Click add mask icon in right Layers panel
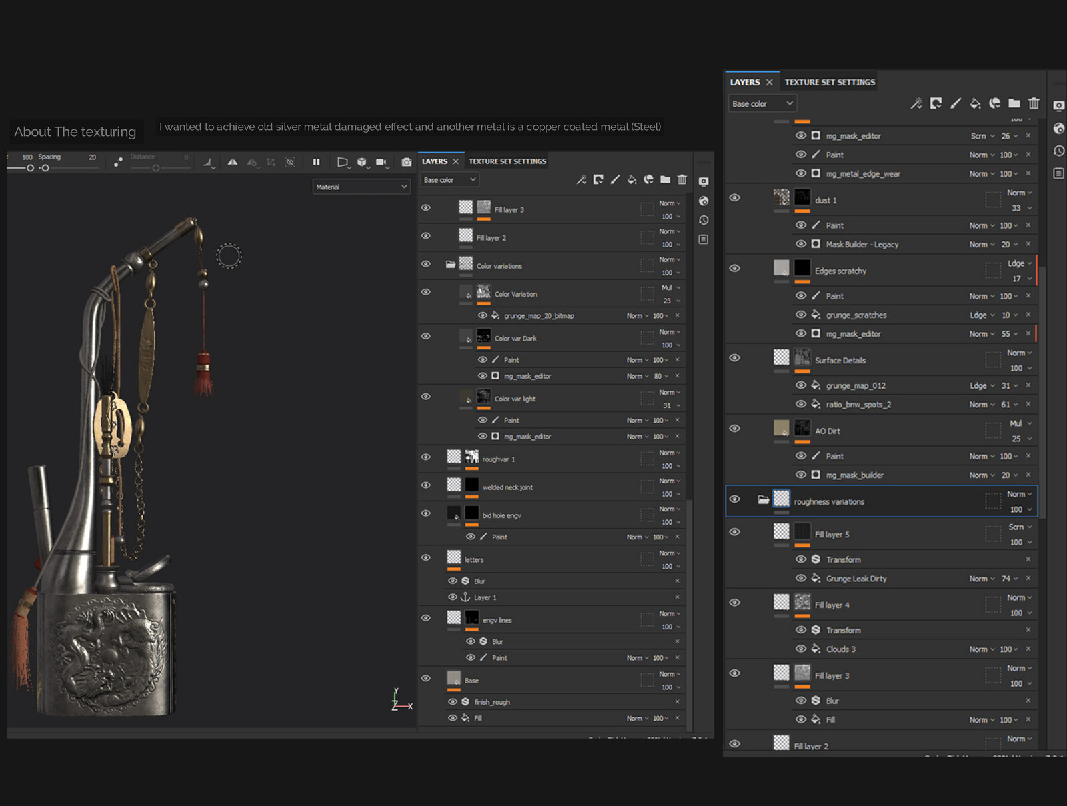The image size is (1067, 806). click(x=936, y=103)
